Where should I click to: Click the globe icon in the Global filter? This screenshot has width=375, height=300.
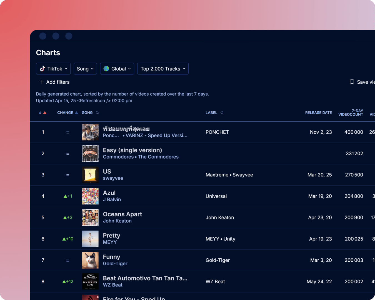point(106,69)
